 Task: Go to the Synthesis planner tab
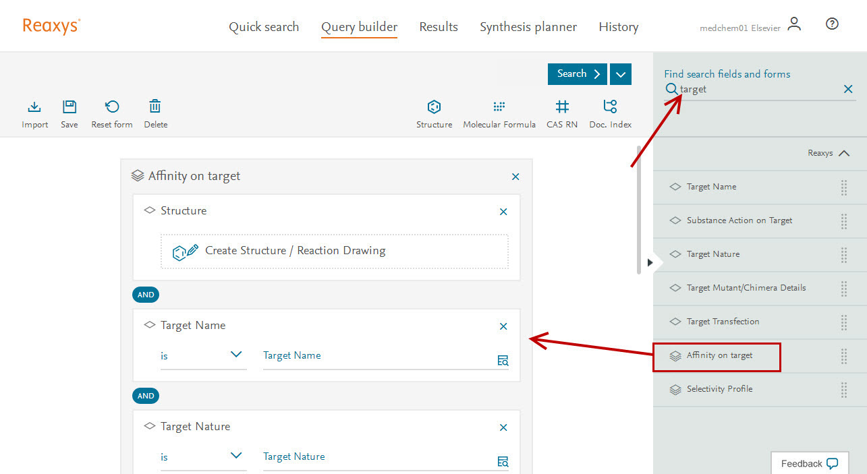(528, 27)
